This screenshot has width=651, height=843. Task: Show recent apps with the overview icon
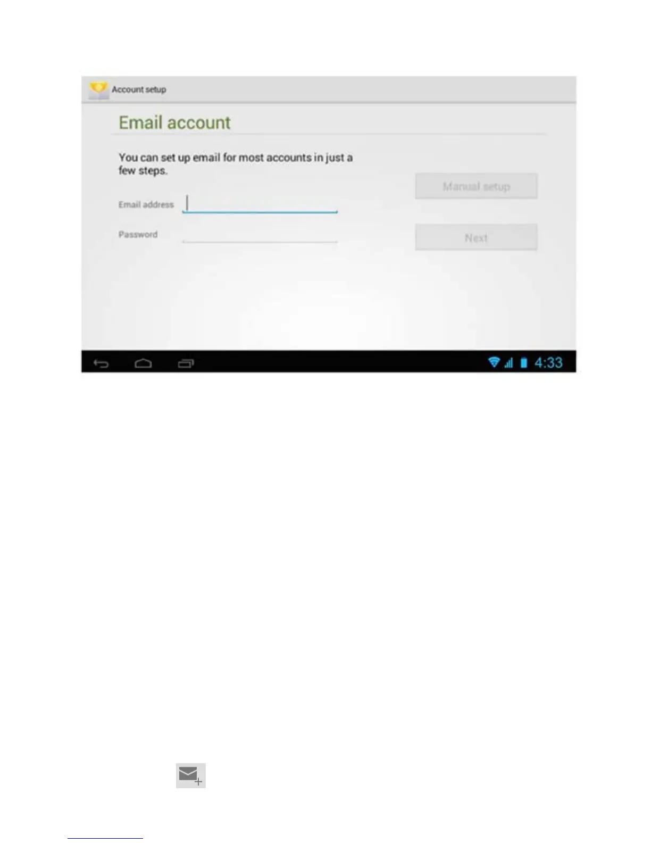pos(186,363)
